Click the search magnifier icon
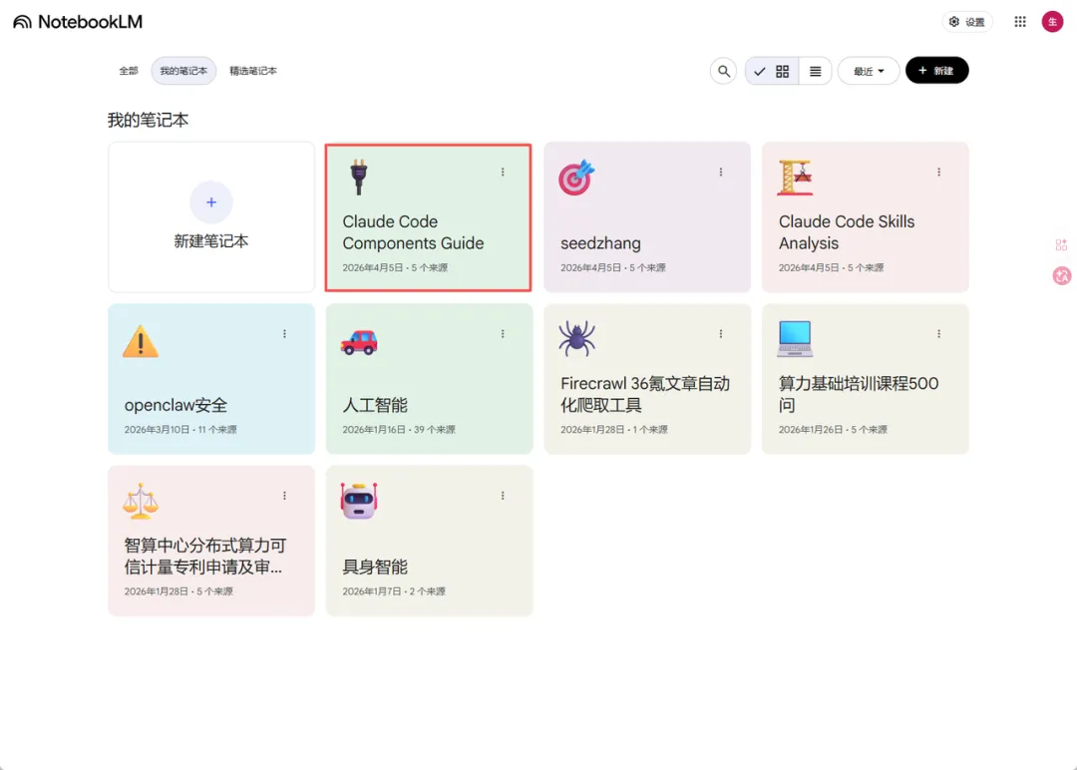This screenshot has height=770, width=1077. coord(724,71)
